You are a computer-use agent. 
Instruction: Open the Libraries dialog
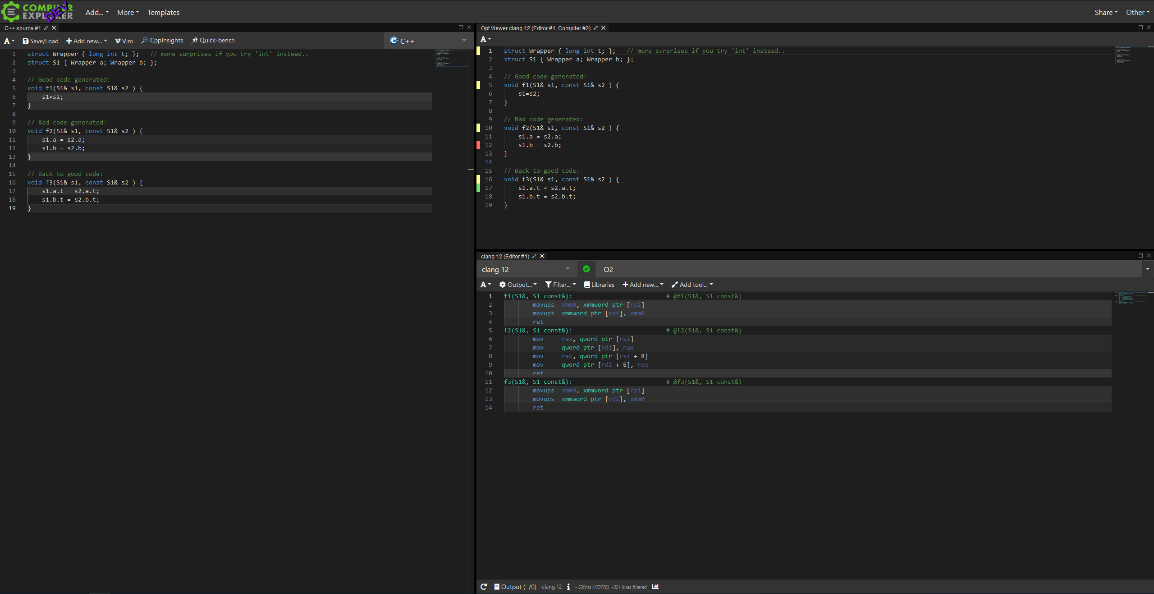pos(599,285)
